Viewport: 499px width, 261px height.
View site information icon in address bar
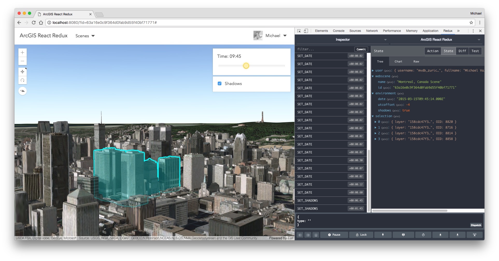pos(49,23)
